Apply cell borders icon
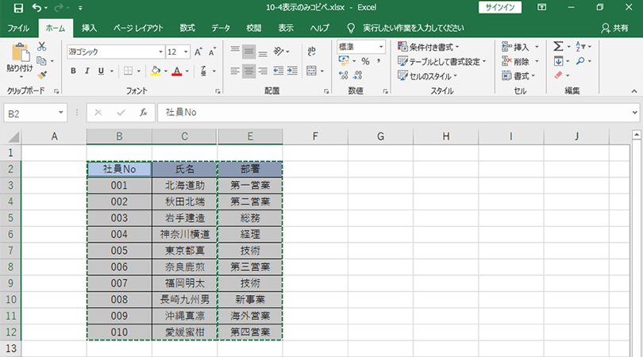Viewport: 643px width, 357px height. pyautogui.click(x=128, y=71)
